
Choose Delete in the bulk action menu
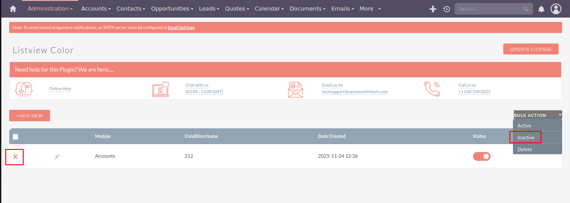click(524, 149)
